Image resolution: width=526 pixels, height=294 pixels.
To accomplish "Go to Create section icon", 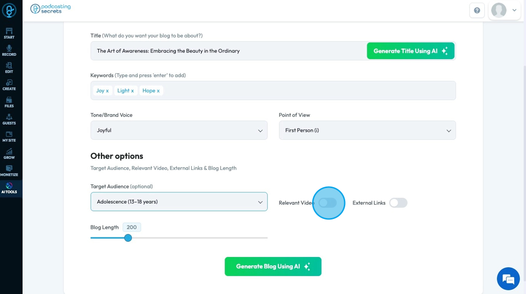I will [9, 84].
